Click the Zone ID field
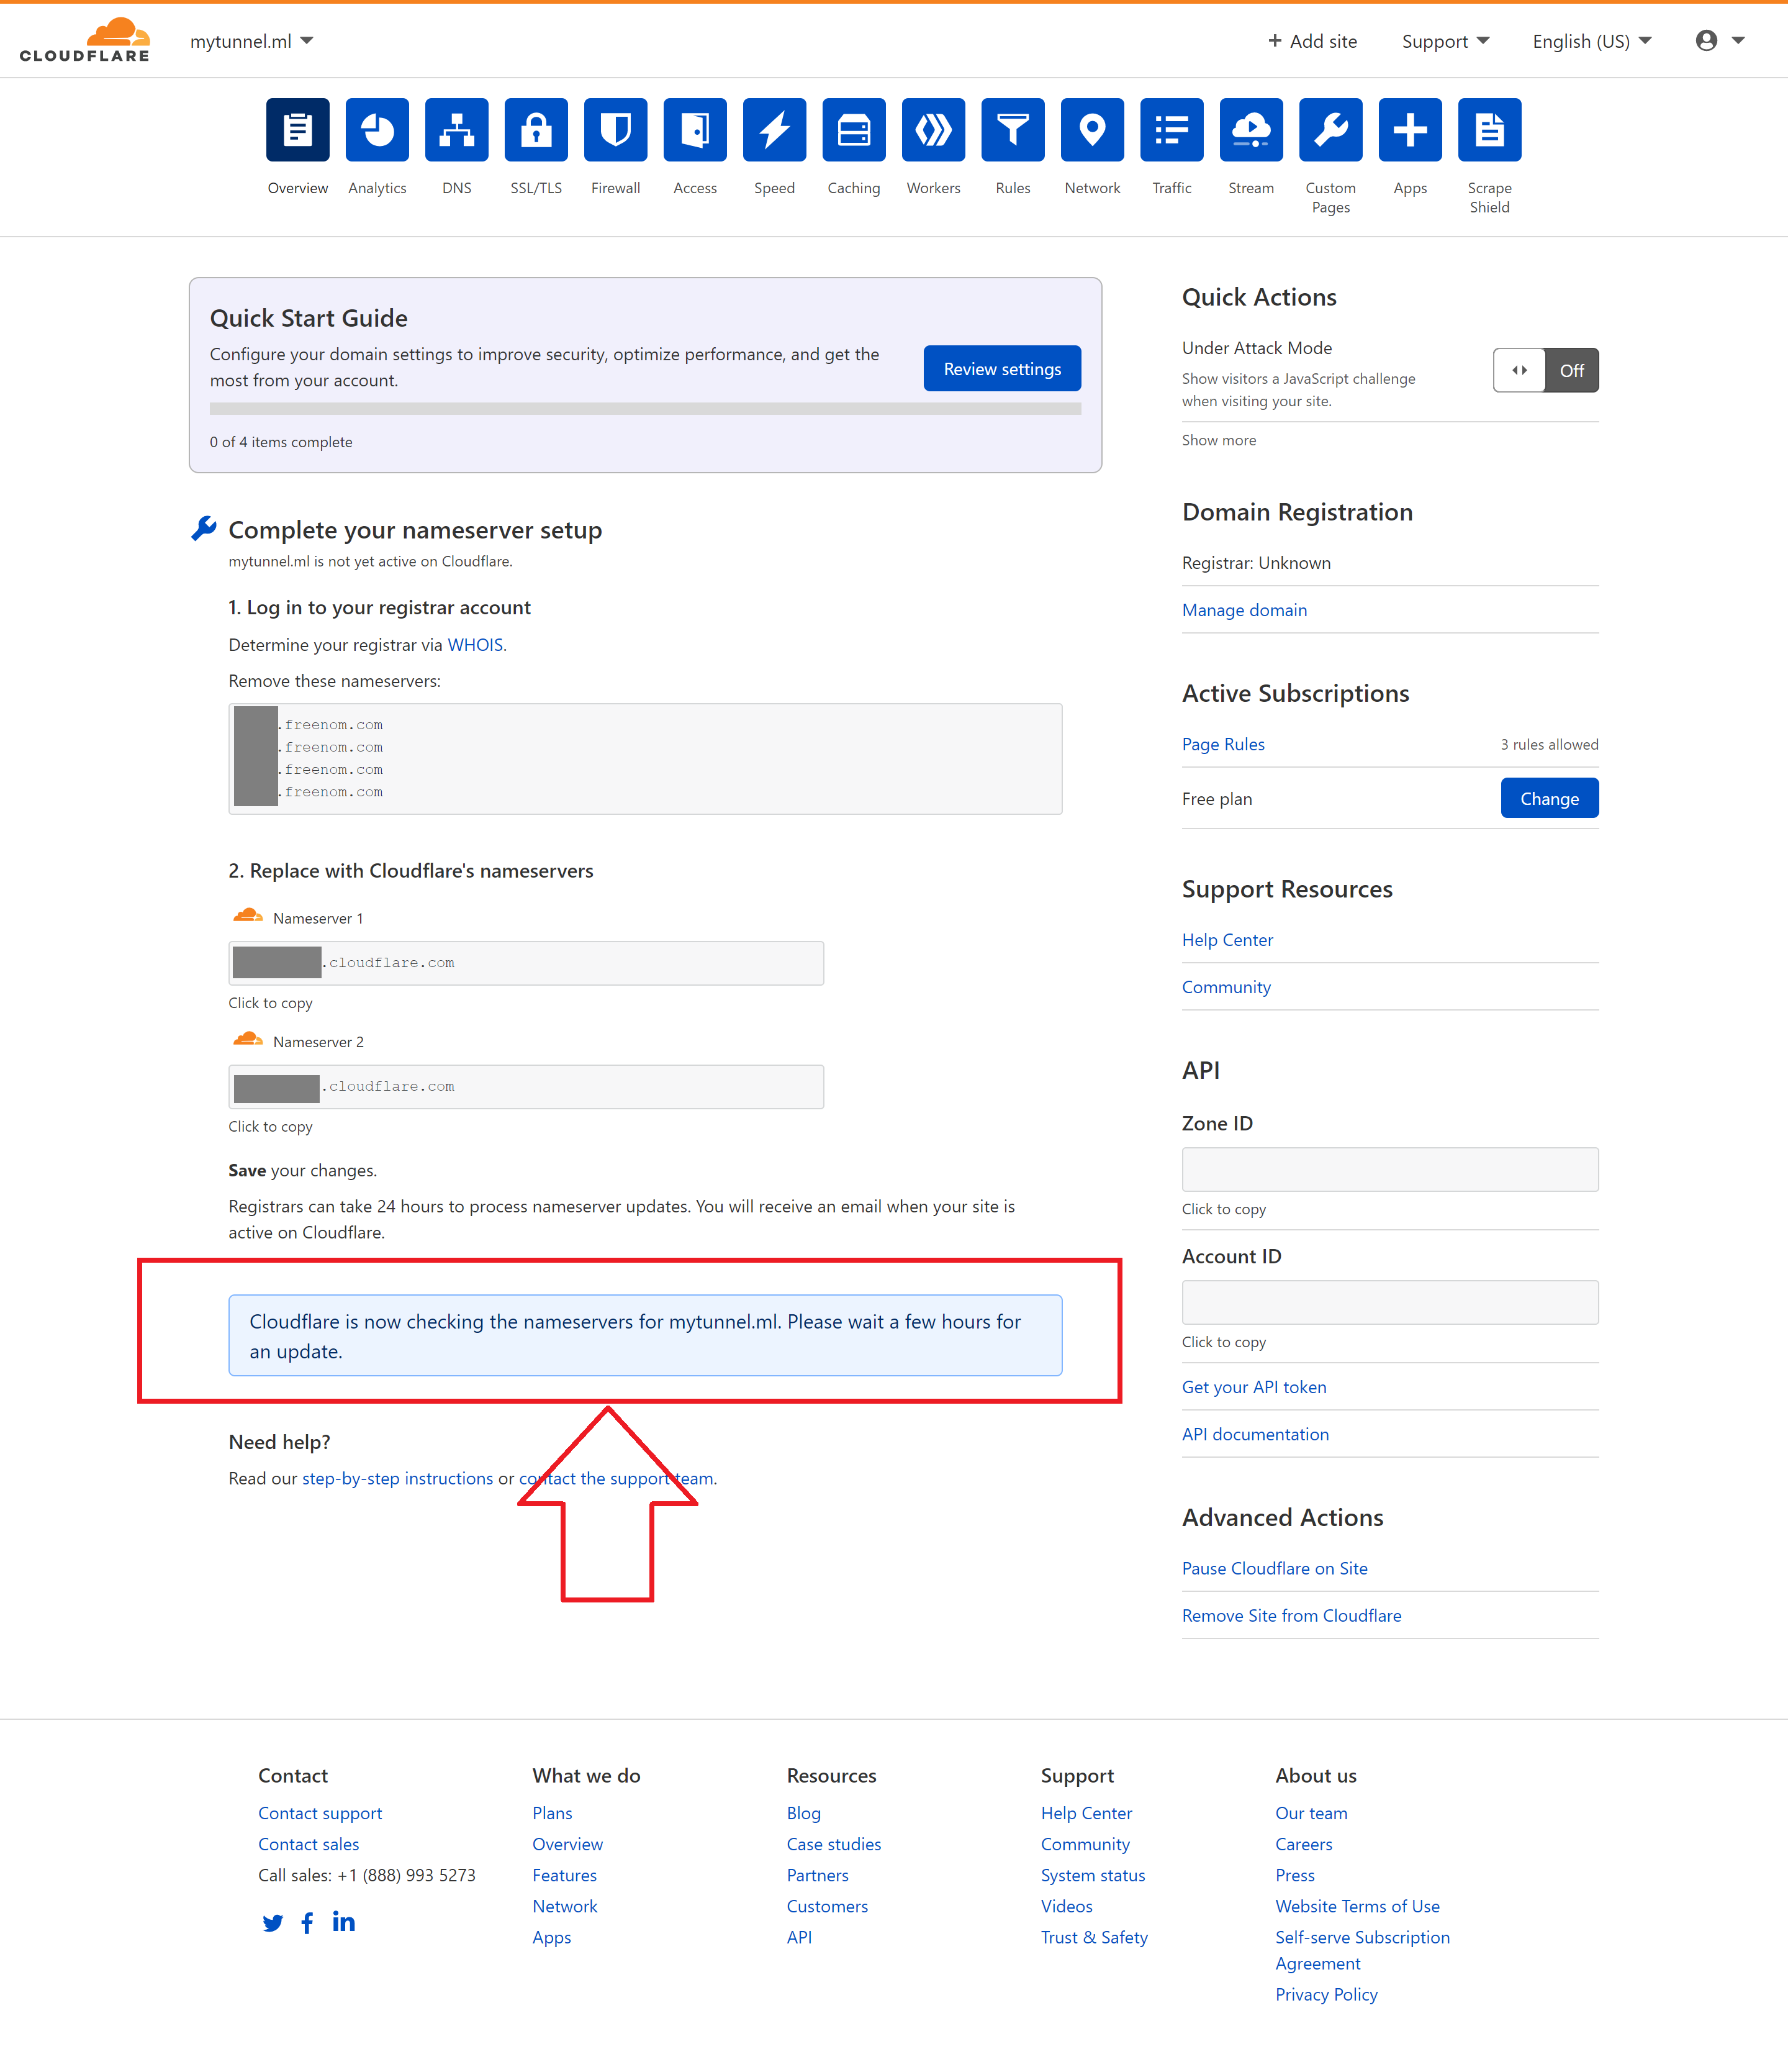The height and width of the screenshot is (2072, 1788). tap(1389, 1169)
